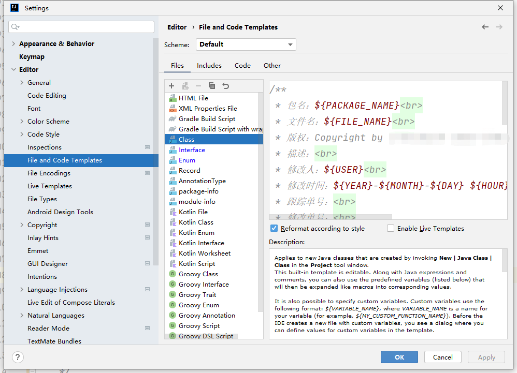Click the Copy Template icon
Viewport: 517px width, 373px height.
tap(212, 85)
